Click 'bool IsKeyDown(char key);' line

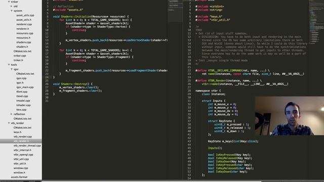click(227, 172)
